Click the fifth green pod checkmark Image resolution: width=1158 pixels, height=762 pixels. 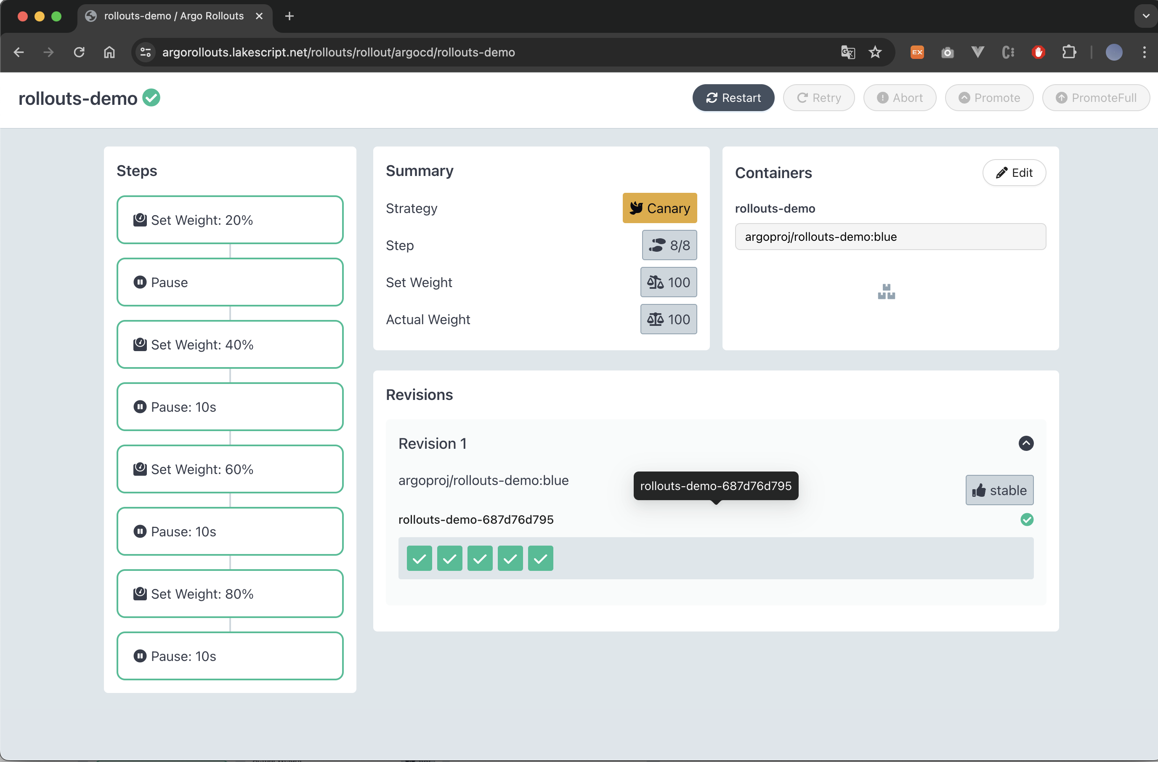[x=540, y=558]
